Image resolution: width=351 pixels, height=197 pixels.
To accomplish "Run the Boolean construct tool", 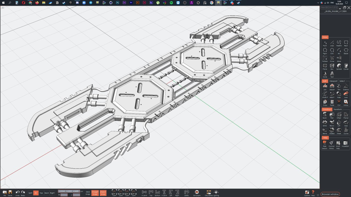I will [x=325, y=115].
